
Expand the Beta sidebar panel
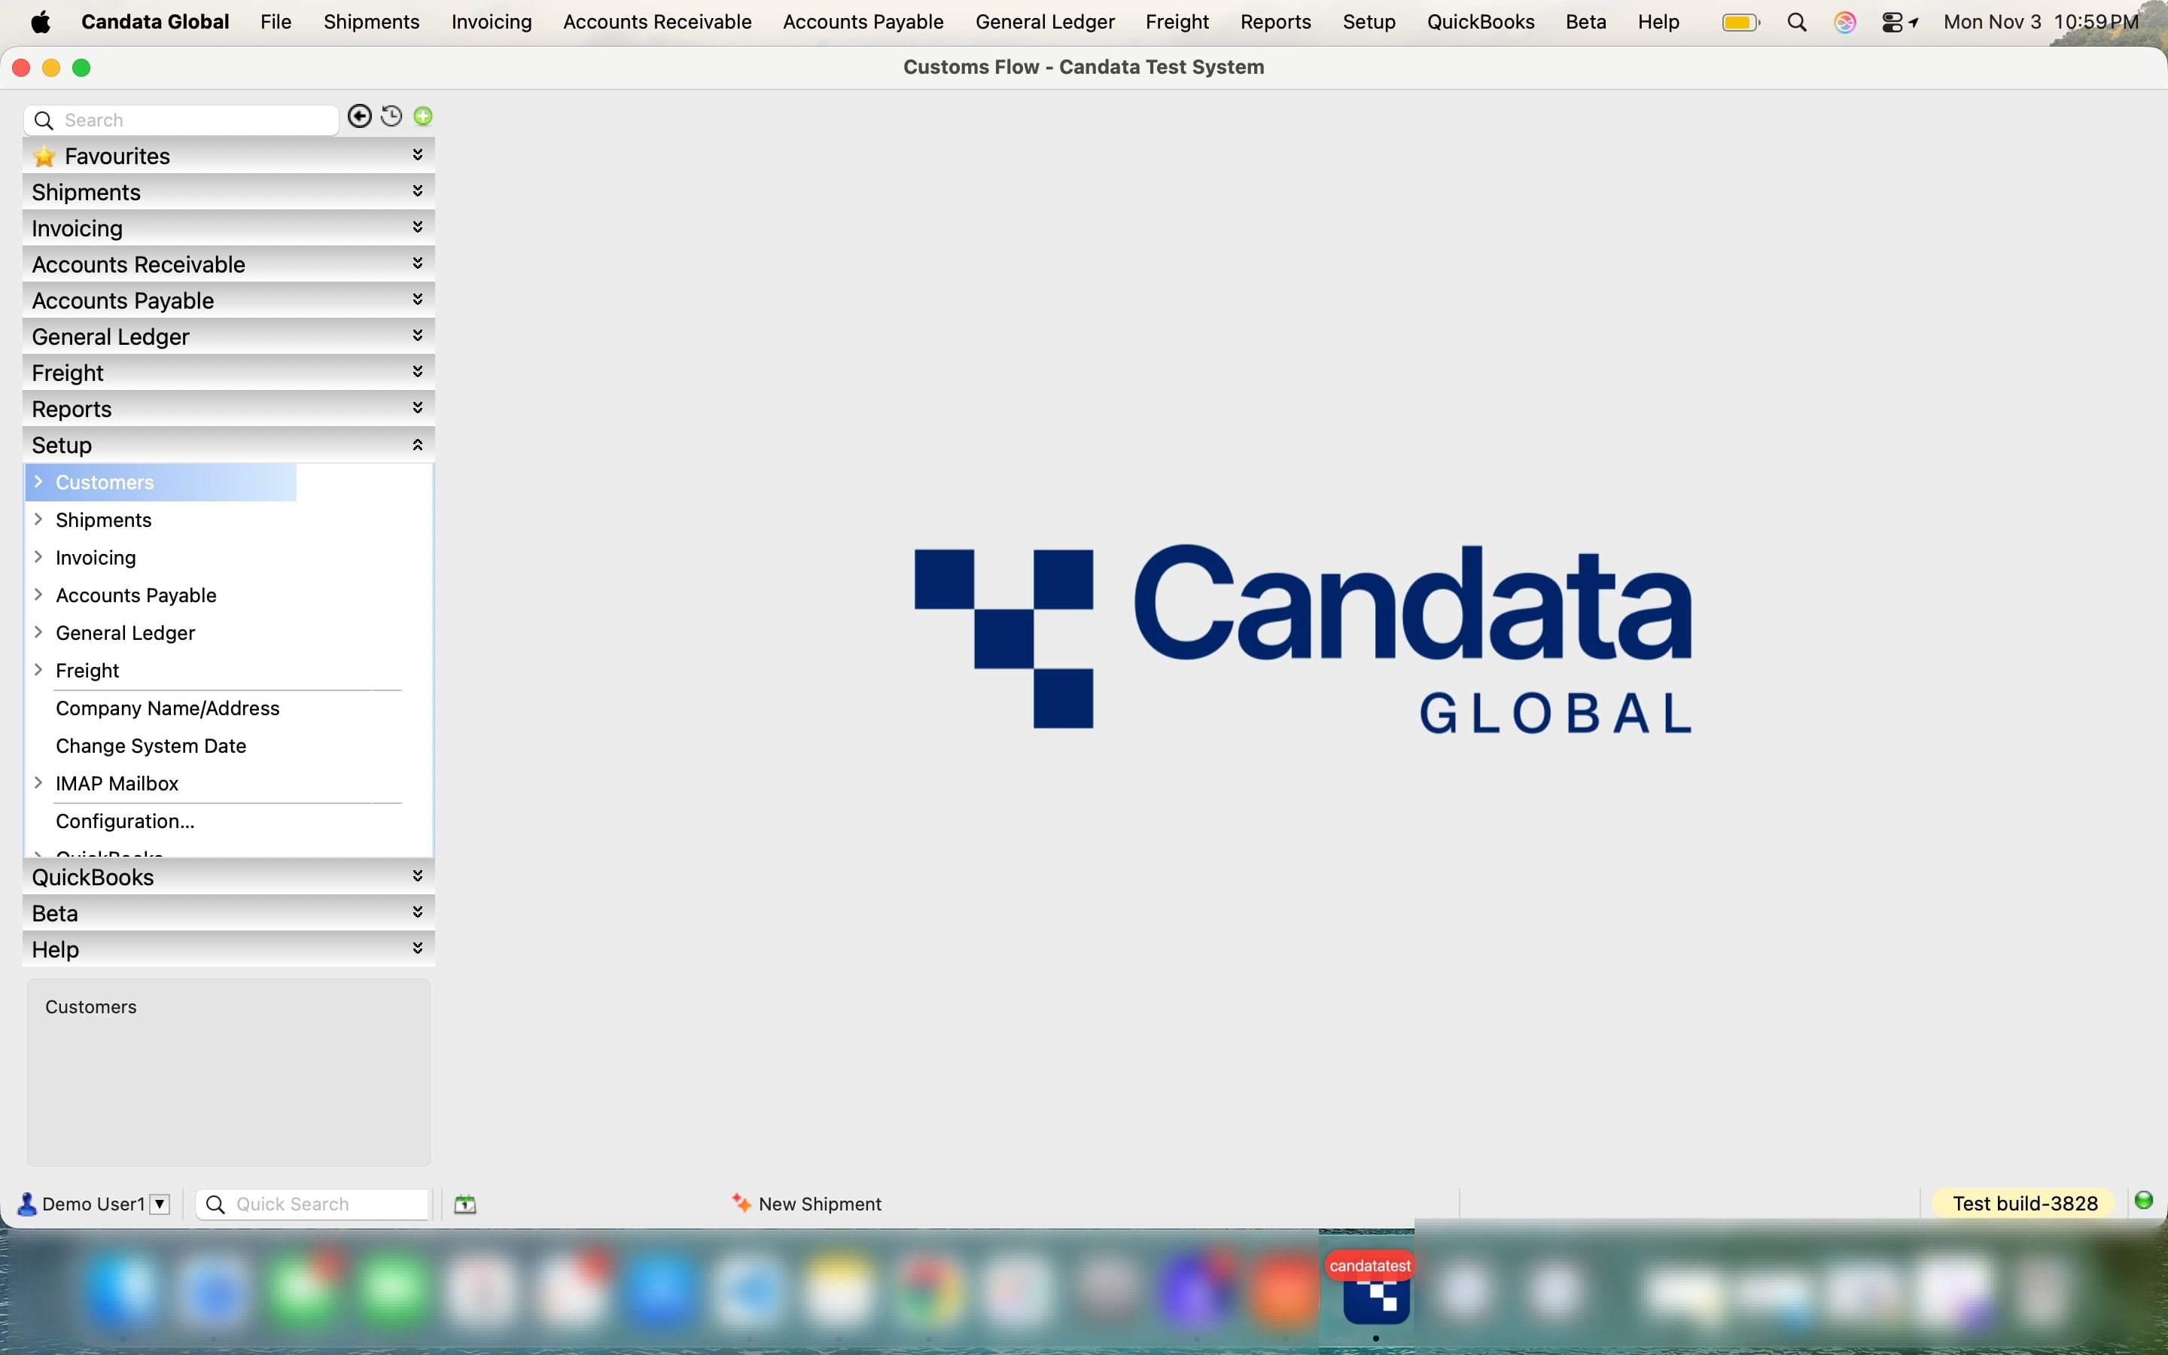pyautogui.click(x=418, y=912)
